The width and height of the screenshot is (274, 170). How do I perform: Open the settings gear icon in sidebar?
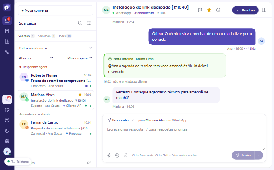tap(7, 141)
